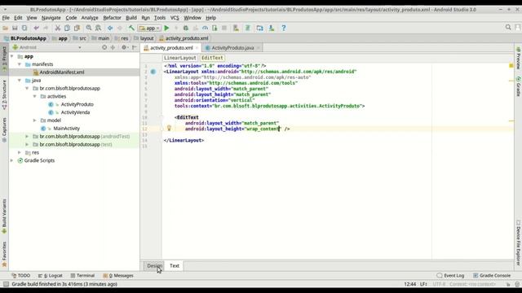Expand the res folder
Viewport: 522px width, 293px height.
pyautogui.click(x=20, y=152)
